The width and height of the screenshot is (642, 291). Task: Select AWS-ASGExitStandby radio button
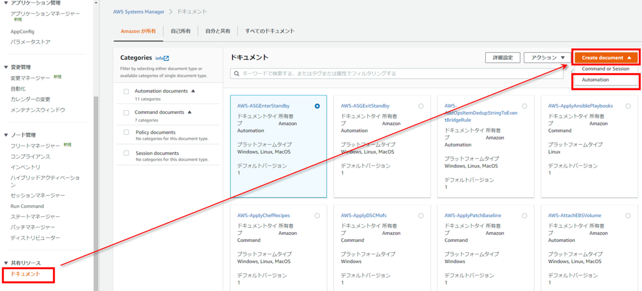(421, 106)
